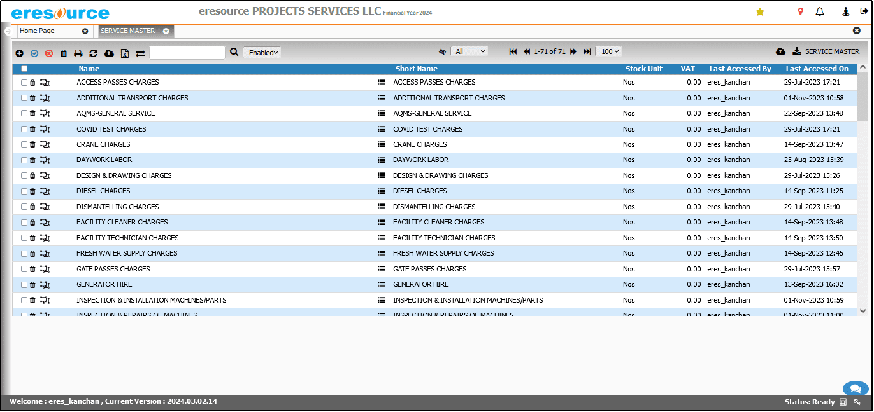Delete the CRANE CHARGES row via trash icon
The image size is (874, 412).
(32, 144)
